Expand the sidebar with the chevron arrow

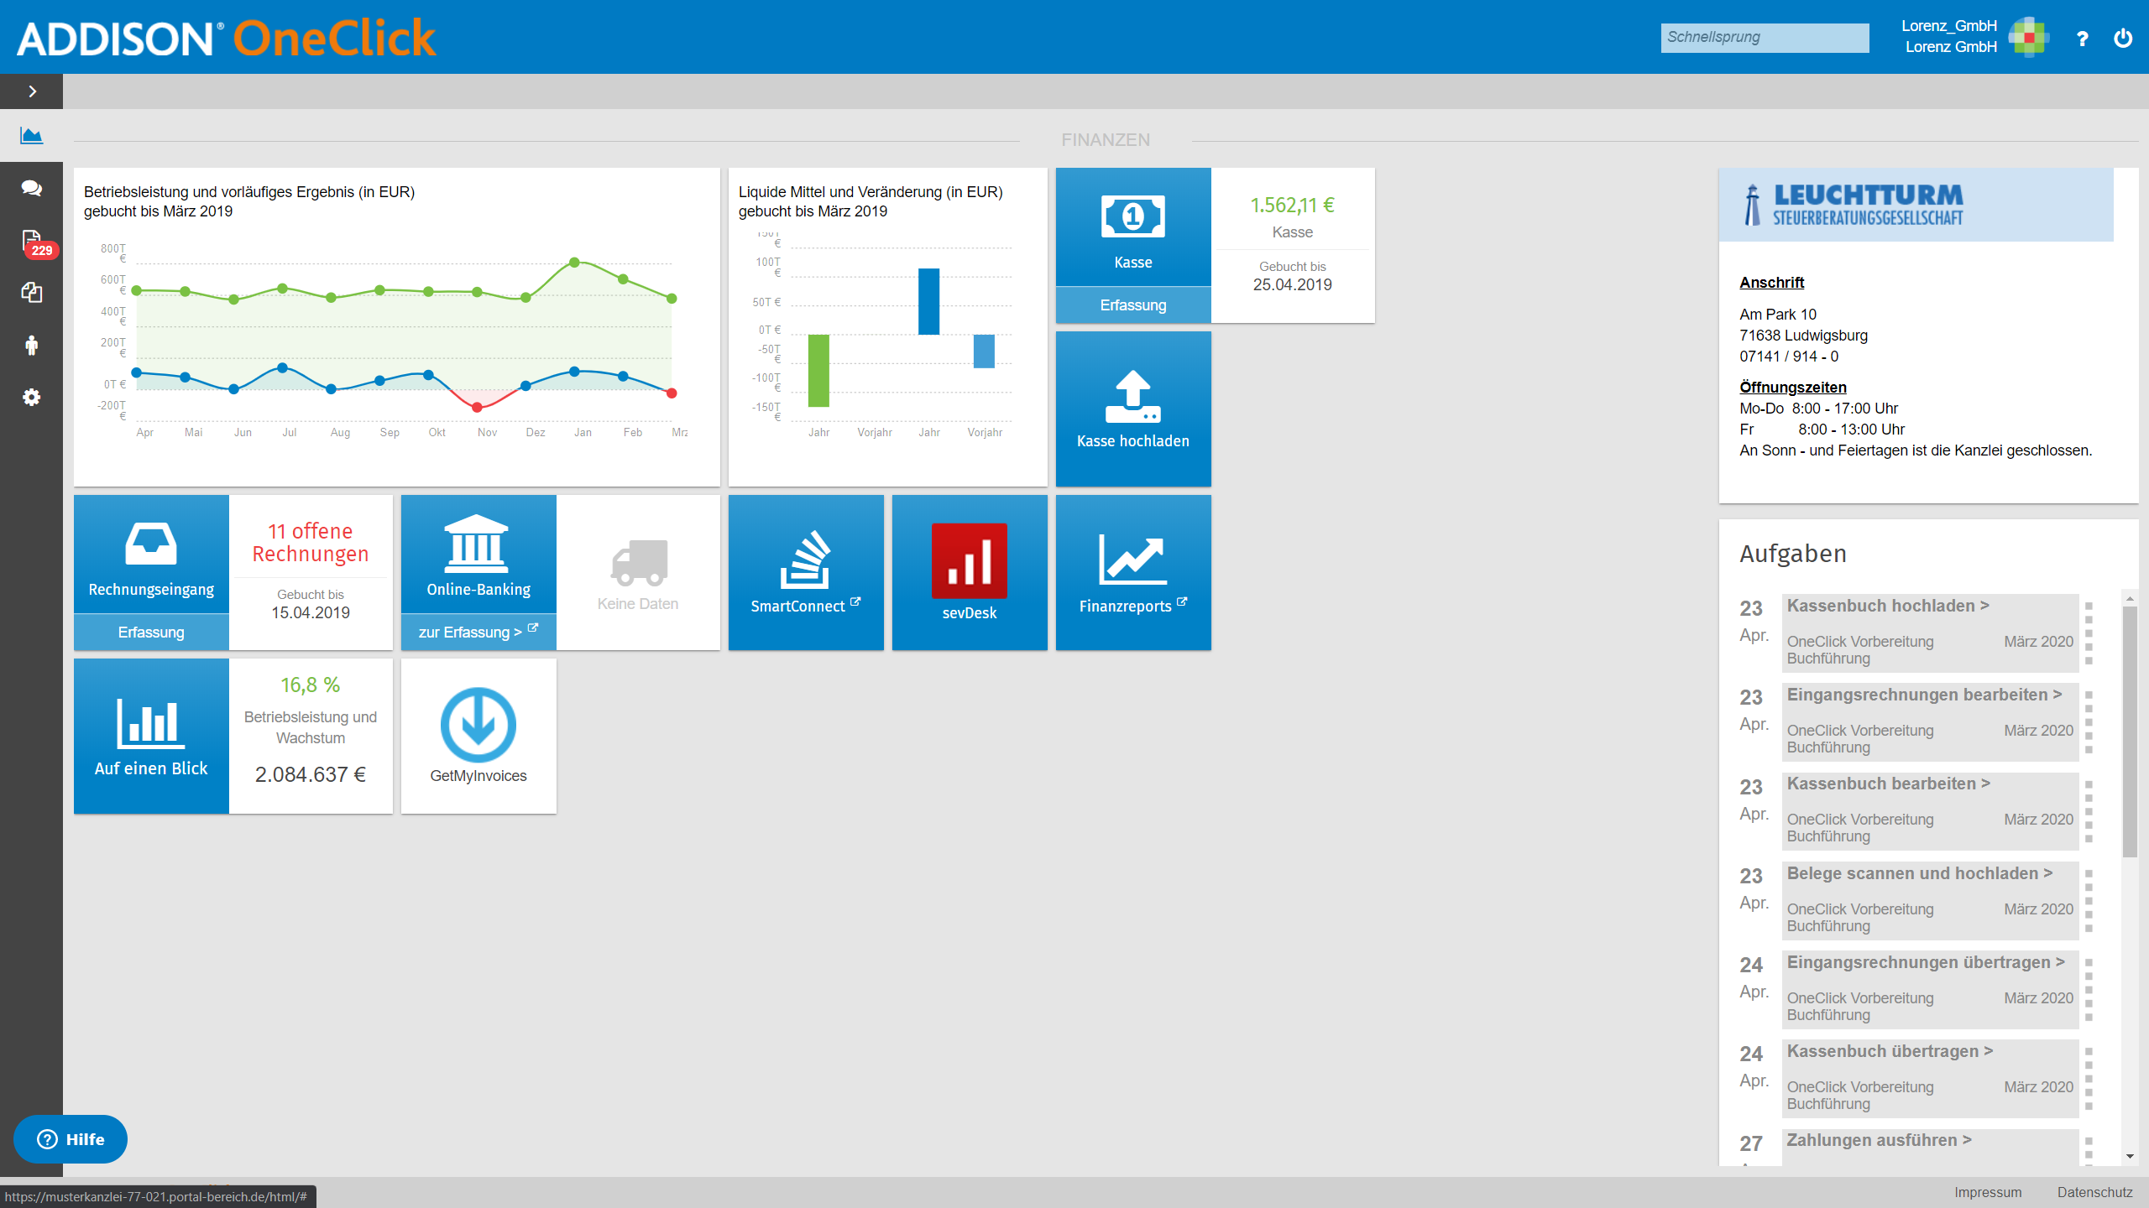pyautogui.click(x=32, y=91)
